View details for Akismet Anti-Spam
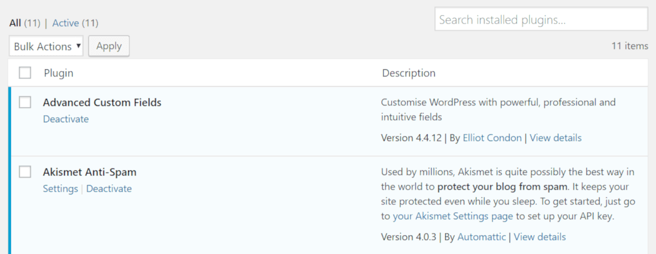The image size is (656, 254). pos(539,236)
